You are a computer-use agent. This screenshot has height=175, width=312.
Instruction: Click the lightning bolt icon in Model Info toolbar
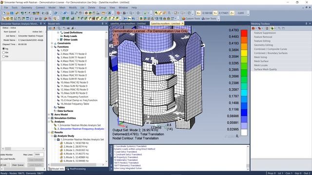(x=73, y=28)
